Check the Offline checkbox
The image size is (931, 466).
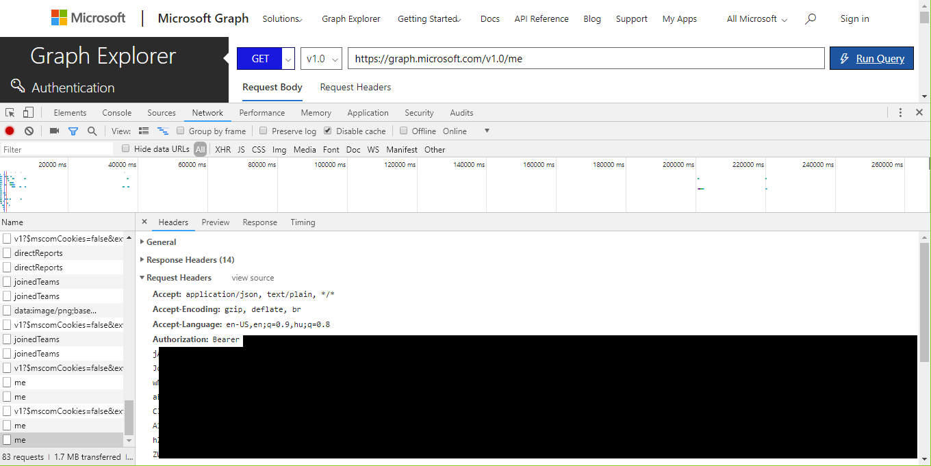[x=404, y=131]
